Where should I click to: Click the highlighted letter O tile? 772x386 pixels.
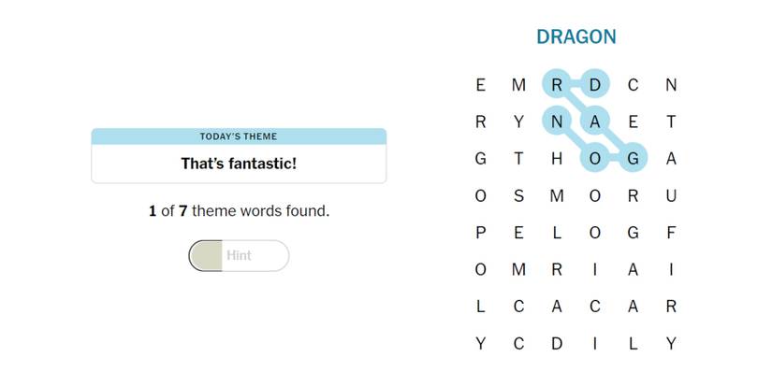(594, 159)
